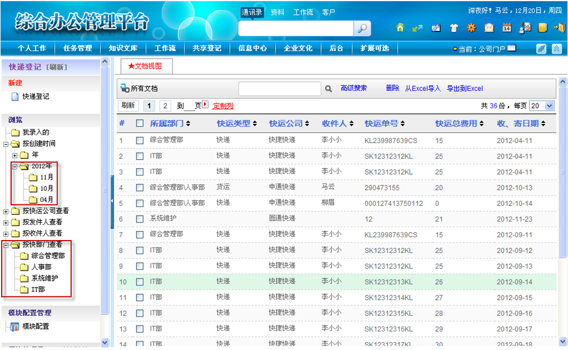This screenshot has width=568, height=350.
Task: Check the box for row 6 系统维护
Action: (x=139, y=219)
